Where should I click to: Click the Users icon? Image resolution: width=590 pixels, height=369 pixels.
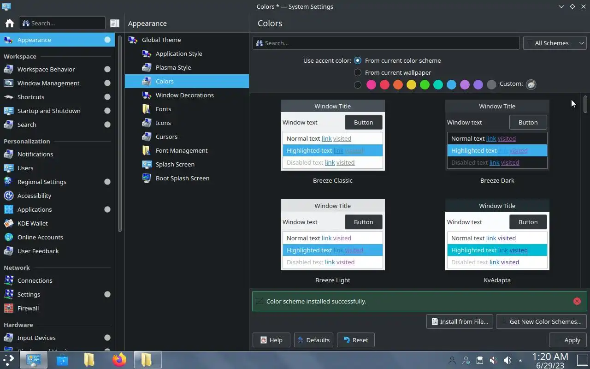point(8,168)
